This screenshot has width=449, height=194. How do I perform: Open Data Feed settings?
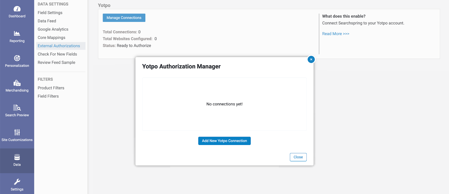click(47, 21)
